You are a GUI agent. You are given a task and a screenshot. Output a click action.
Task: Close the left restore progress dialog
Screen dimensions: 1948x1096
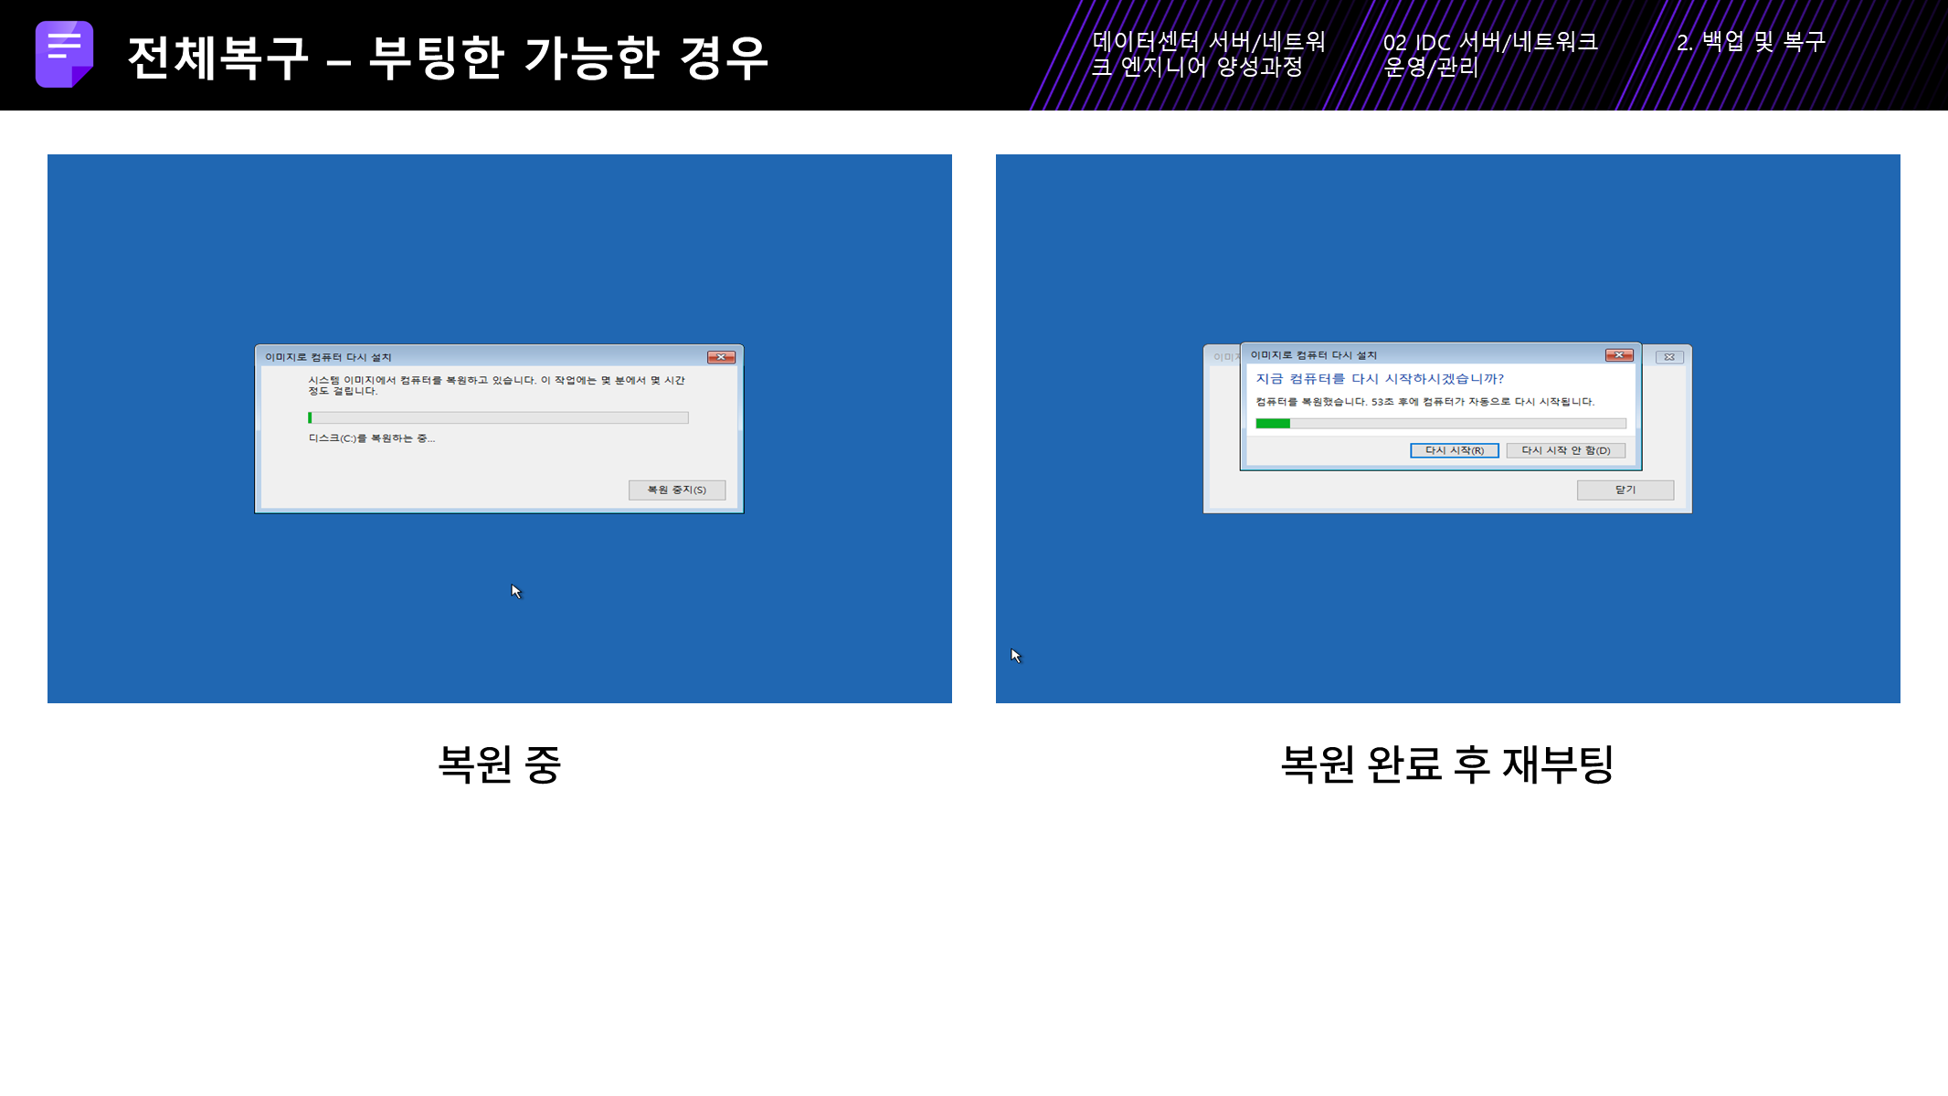pos(721,357)
